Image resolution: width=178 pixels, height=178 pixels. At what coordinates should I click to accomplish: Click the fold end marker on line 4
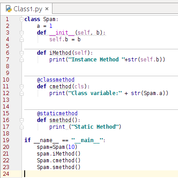point(22,39)
